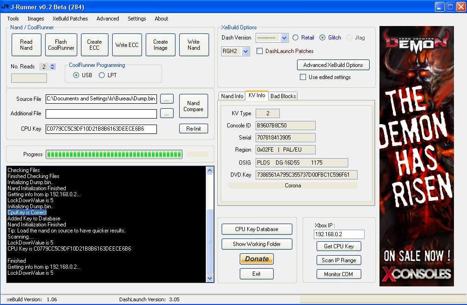Enable the DashLaunch Patches checkbox
Screen dimensions: 467x305
[x=260, y=51]
